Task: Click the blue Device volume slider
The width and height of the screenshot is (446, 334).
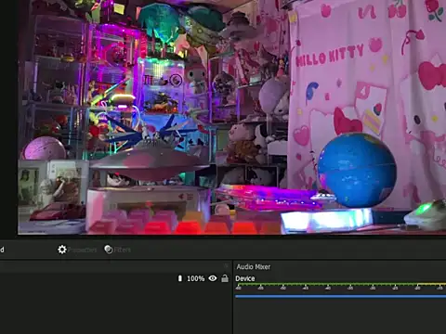Action: (x=340, y=296)
